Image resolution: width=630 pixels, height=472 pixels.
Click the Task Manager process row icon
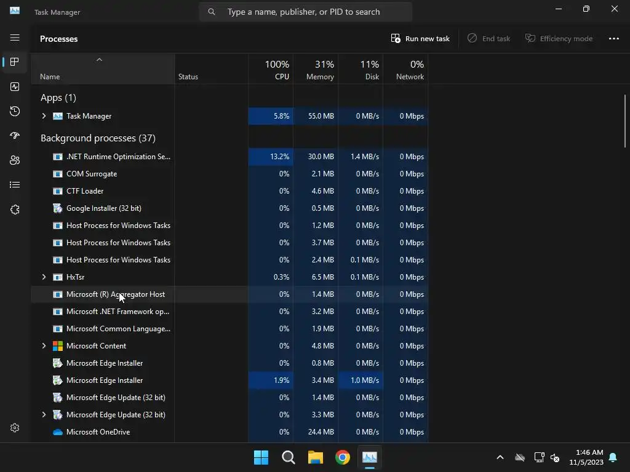(58, 116)
